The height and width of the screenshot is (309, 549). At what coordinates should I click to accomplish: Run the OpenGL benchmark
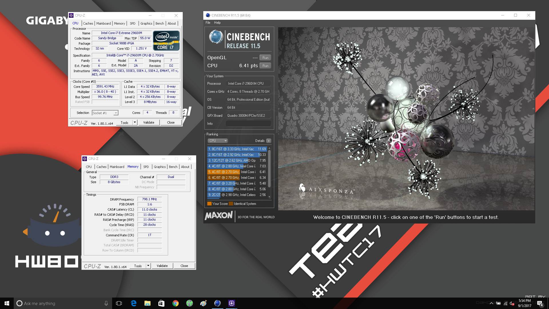pos(265,58)
